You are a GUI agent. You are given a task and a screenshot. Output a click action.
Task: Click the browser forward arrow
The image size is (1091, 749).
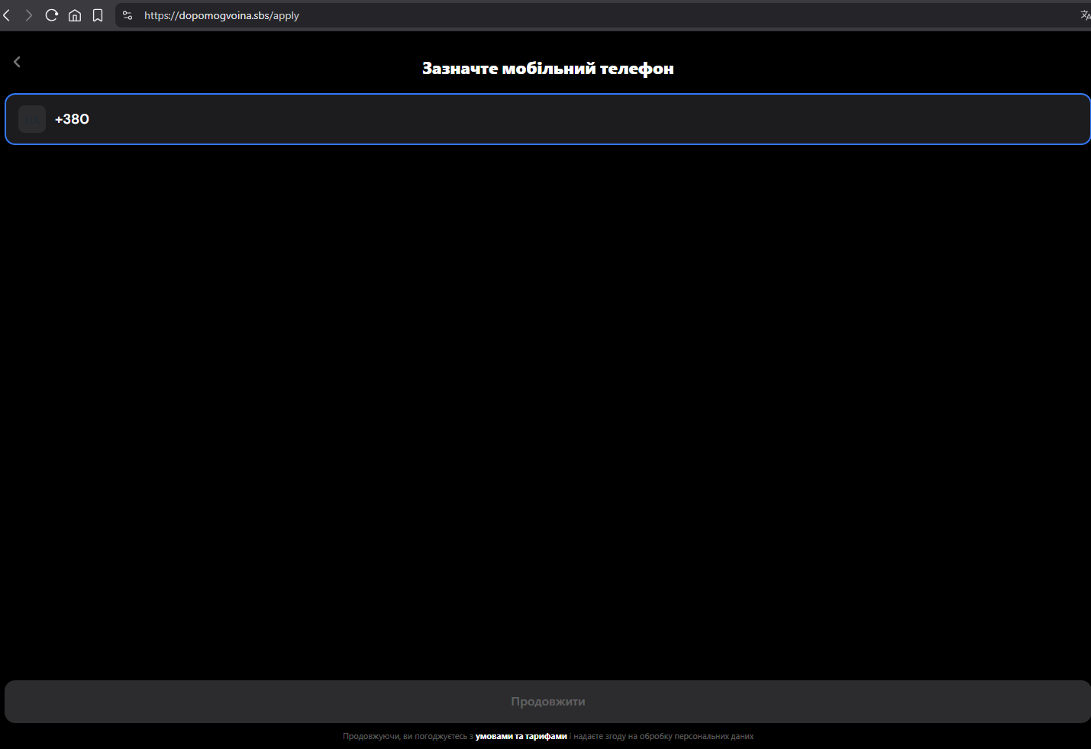29,15
